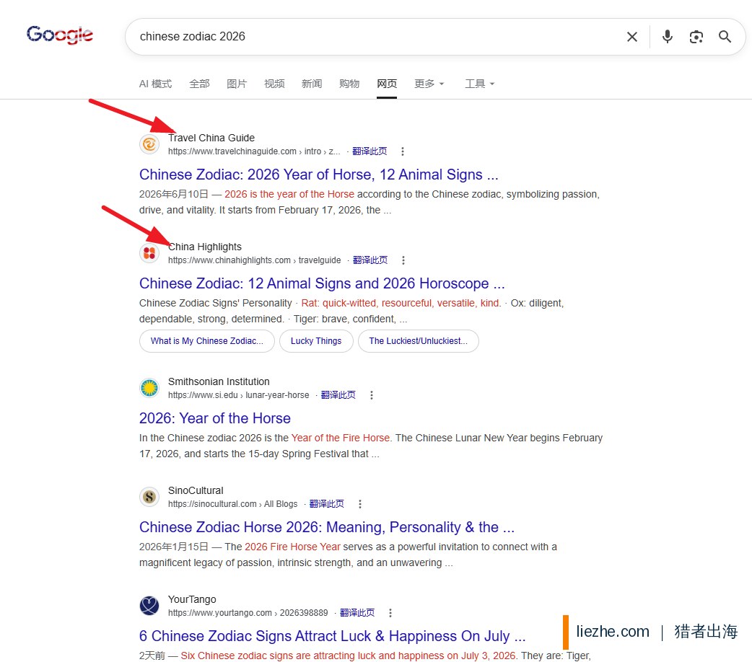Open Chinese Zodiac Horse 2026: Meaning result
Image resolution: width=752 pixels, height=662 pixels.
(327, 527)
